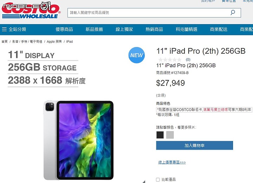Click the iPad Pro product image
This screenshot has height=183, width=253.
(79, 140)
